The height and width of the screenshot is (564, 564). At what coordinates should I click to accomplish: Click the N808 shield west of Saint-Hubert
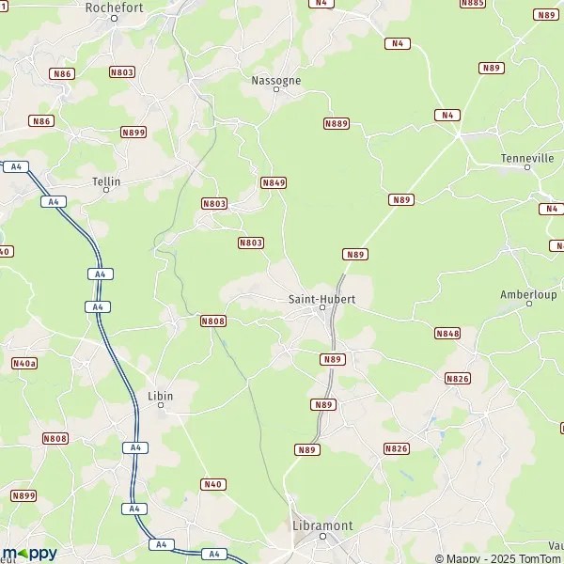213,321
